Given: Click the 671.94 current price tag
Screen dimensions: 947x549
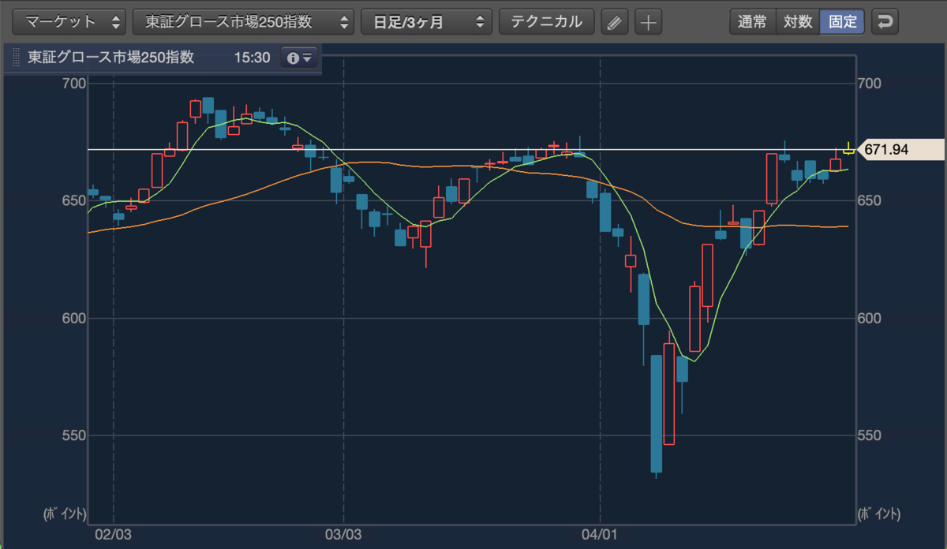Looking at the screenshot, I should [x=899, y=149].
